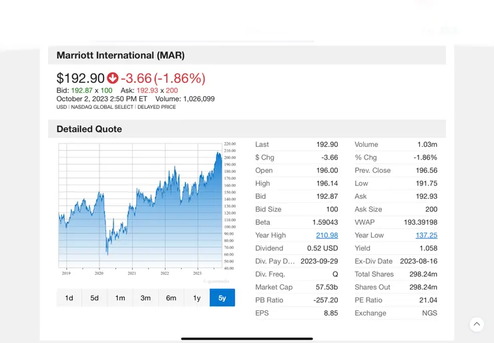Select the active 5y chart range
The height and width of the screenshot is (343, 494).
pos(222,298)
